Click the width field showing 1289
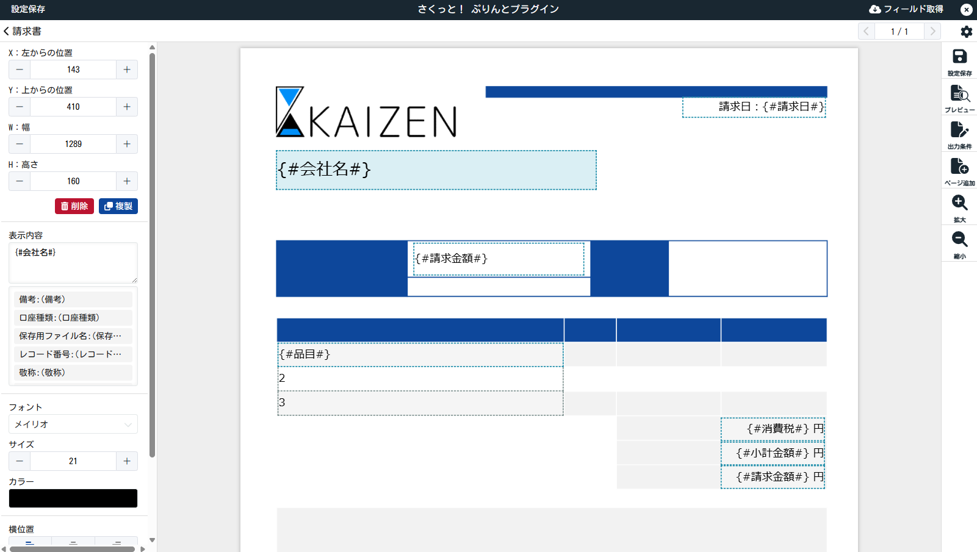Viewport: 977px width, 552px height. tap(73, 144)
